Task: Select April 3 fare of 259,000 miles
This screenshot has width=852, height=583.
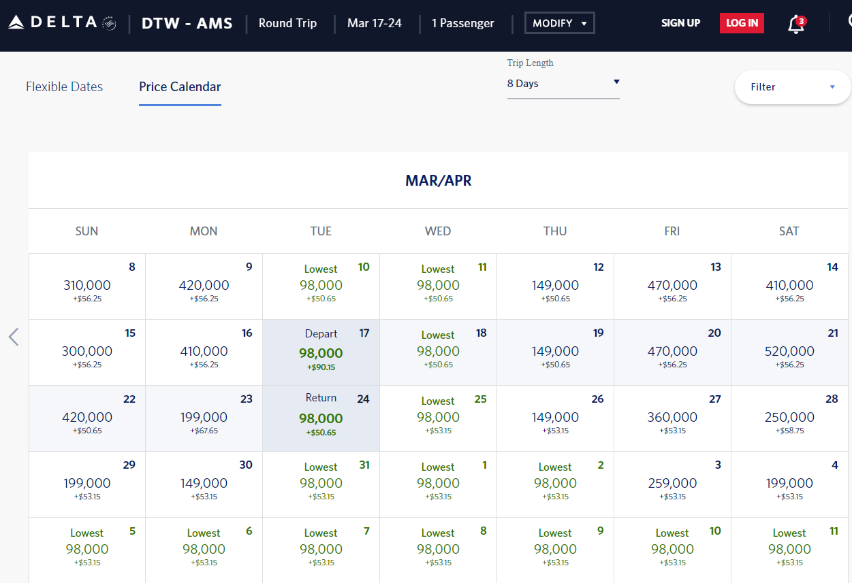Action: pos(672,484)
